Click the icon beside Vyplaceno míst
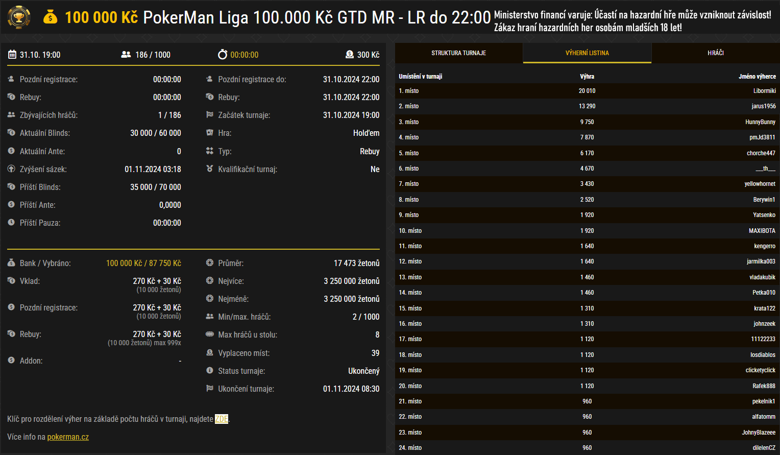 (209, 353)
